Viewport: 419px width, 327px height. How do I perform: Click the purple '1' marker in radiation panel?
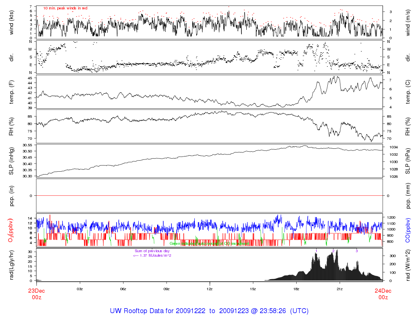316,251
